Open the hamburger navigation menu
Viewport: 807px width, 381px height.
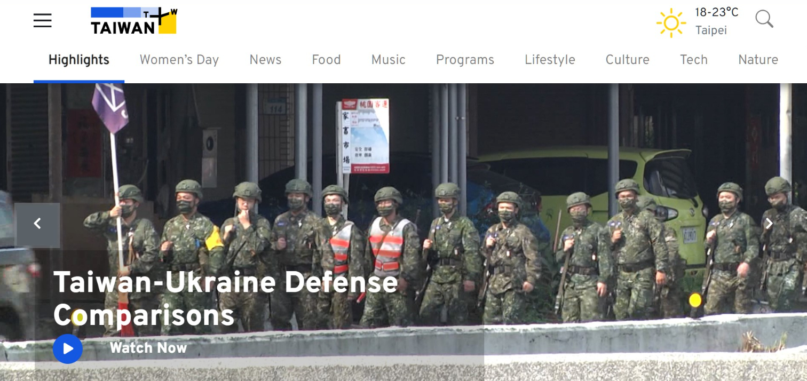point(43,21)
